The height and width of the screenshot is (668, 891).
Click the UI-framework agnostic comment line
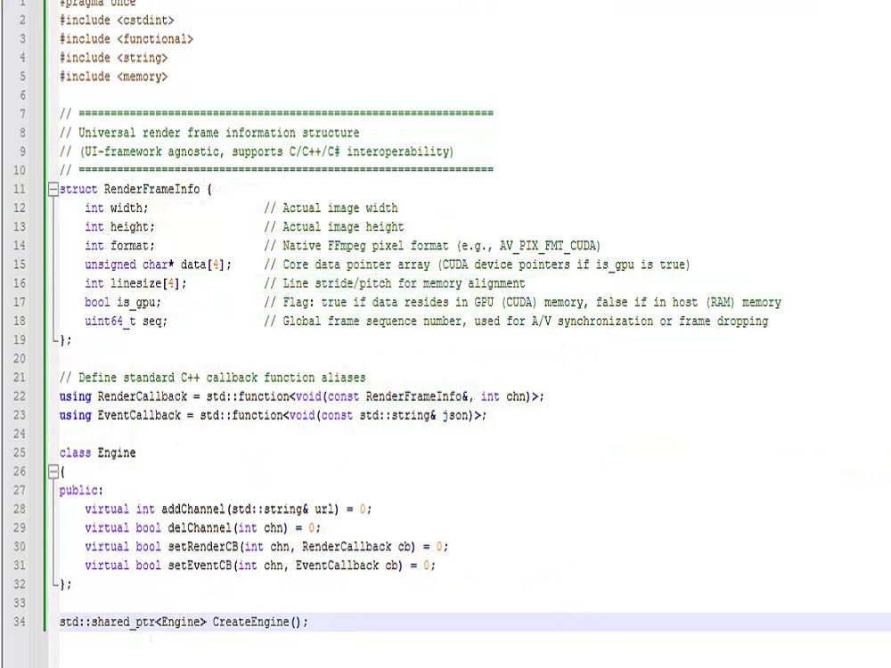pos(257,151)
